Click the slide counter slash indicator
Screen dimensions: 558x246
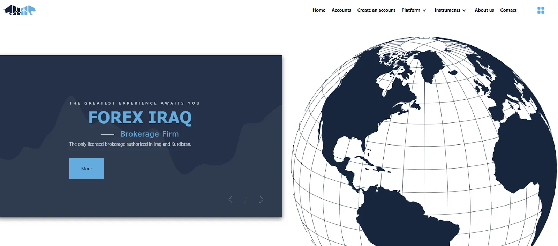coord(246,200)
